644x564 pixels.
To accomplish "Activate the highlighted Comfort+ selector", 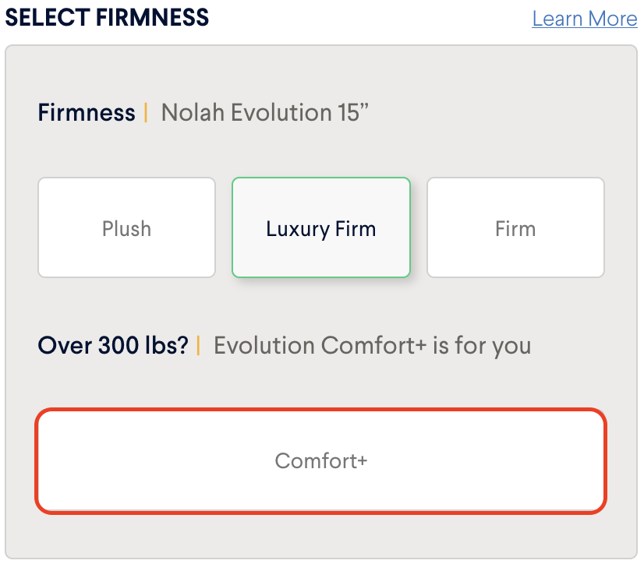I will point(320,461).
